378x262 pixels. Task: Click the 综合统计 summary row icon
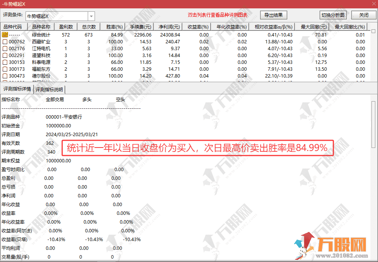point(5,35)
